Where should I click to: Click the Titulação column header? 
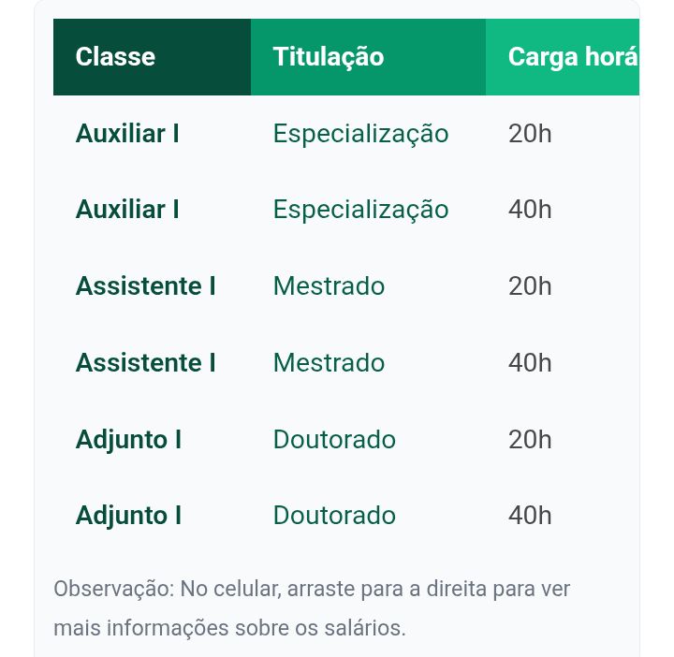329,57
